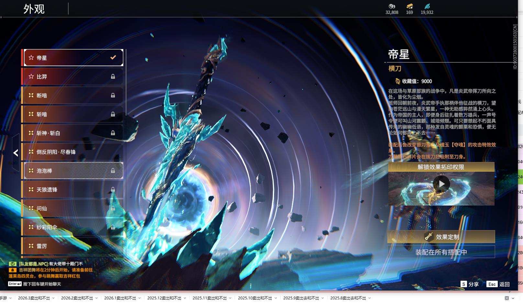Click the star rarity icon beside 比羿
523x303 pixels.
point(31,76)
